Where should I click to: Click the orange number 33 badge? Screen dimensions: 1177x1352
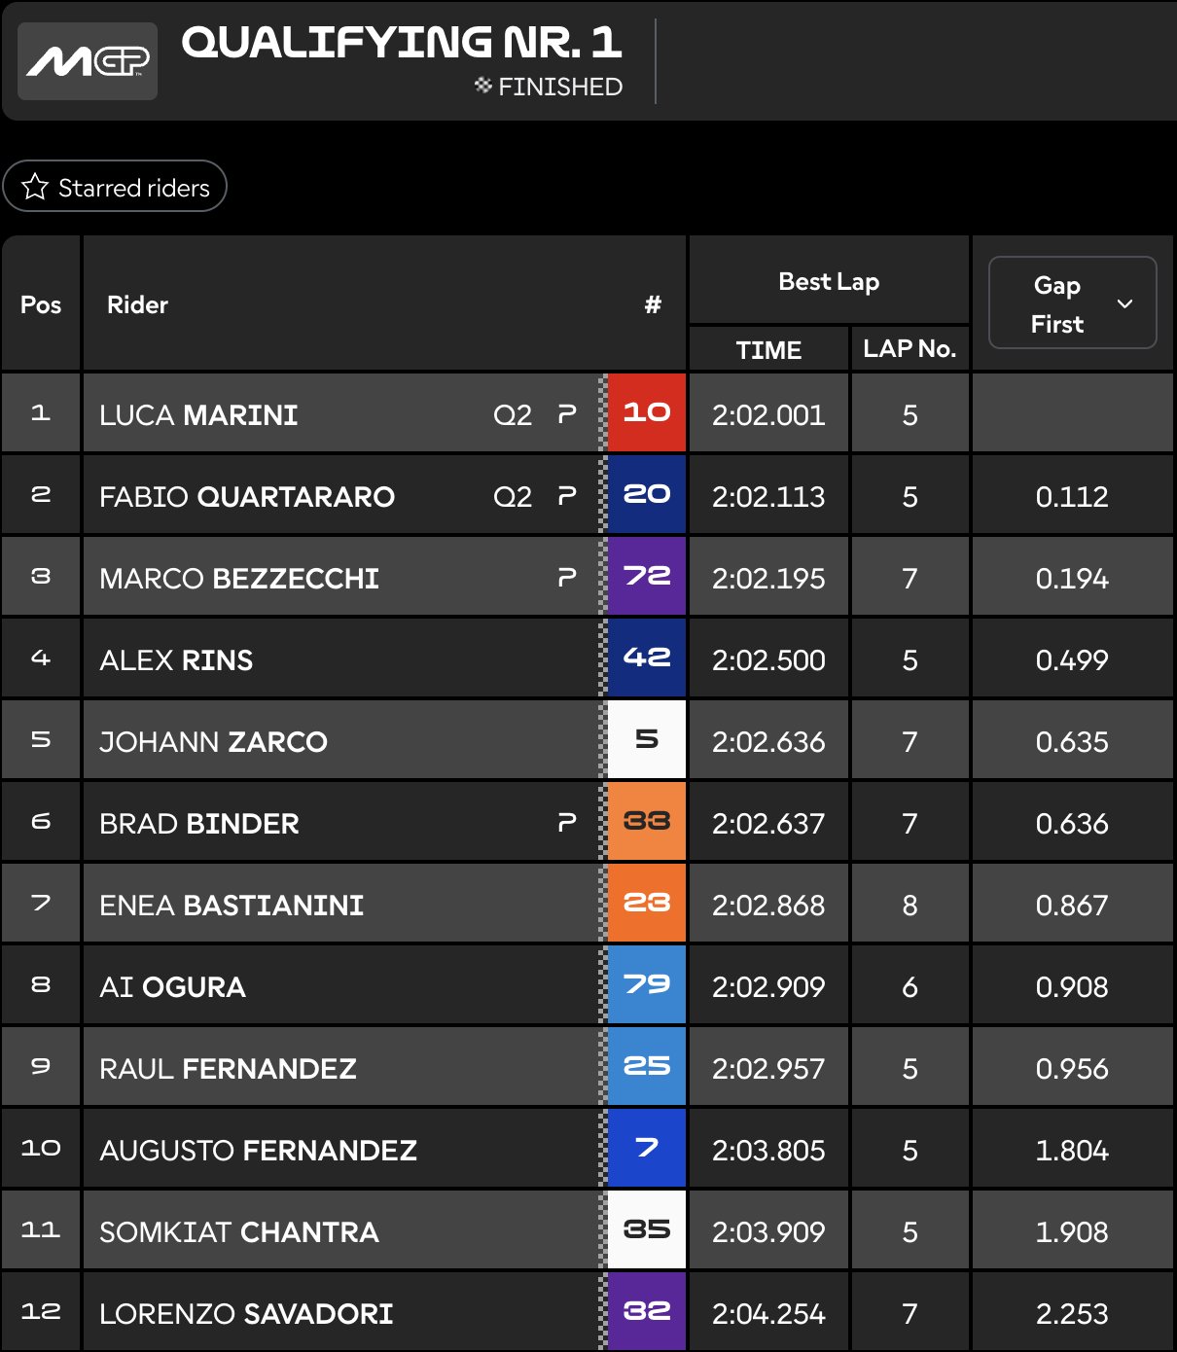point(647,822)
